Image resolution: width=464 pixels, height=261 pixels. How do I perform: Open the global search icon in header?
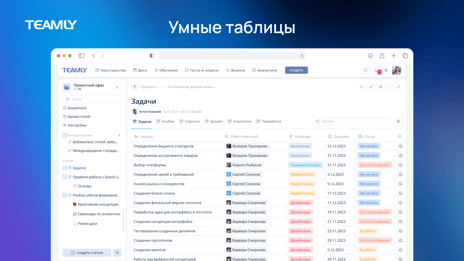point(366,70)
